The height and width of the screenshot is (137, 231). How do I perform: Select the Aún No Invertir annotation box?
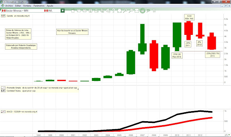pos(72,32)
